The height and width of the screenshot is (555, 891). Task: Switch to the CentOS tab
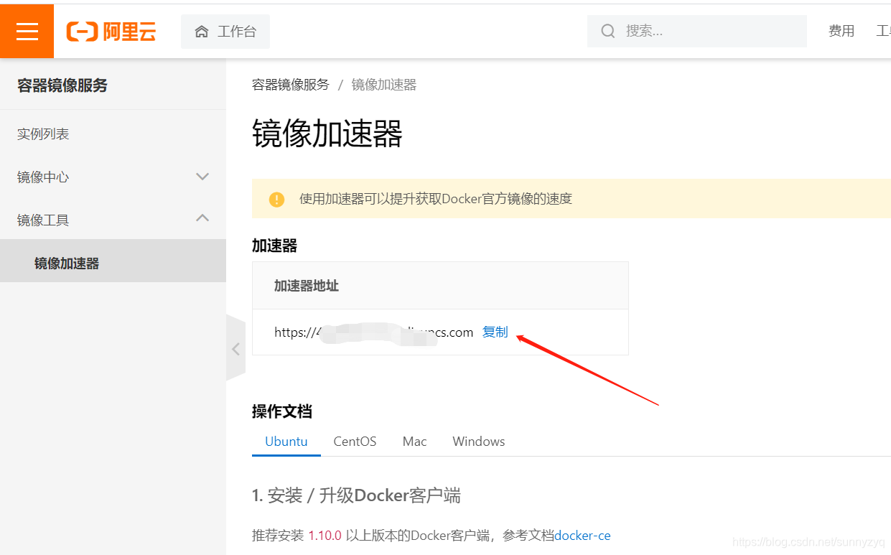click(355, 441)
